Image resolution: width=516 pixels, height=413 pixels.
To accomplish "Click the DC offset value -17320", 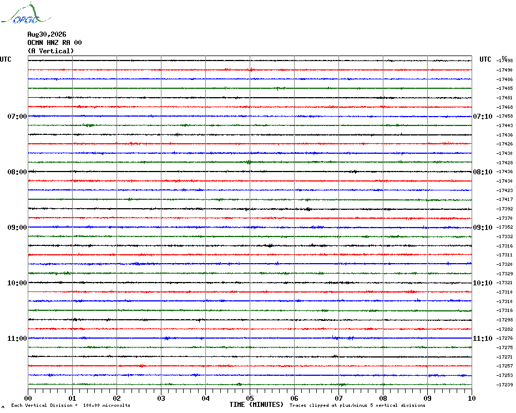I will point(504,264).
